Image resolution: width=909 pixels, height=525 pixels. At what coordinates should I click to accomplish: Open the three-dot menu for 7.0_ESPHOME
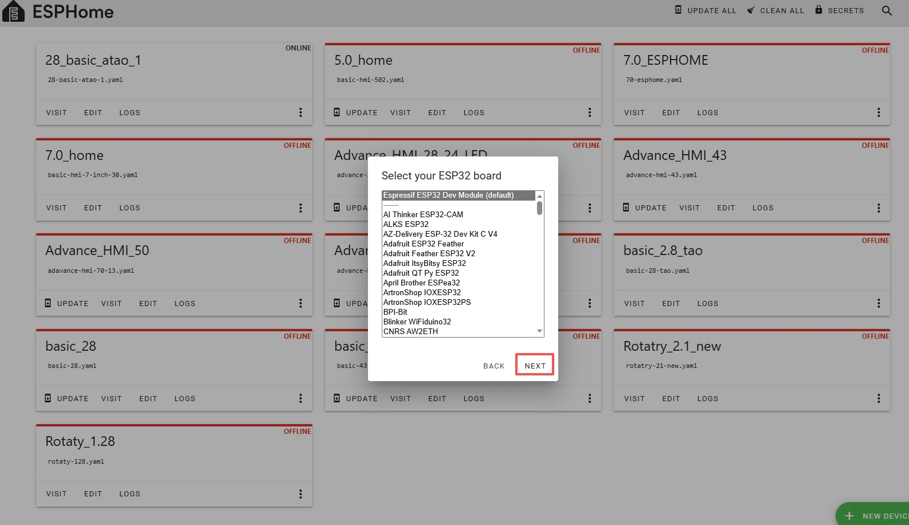[x=878, y=113]
